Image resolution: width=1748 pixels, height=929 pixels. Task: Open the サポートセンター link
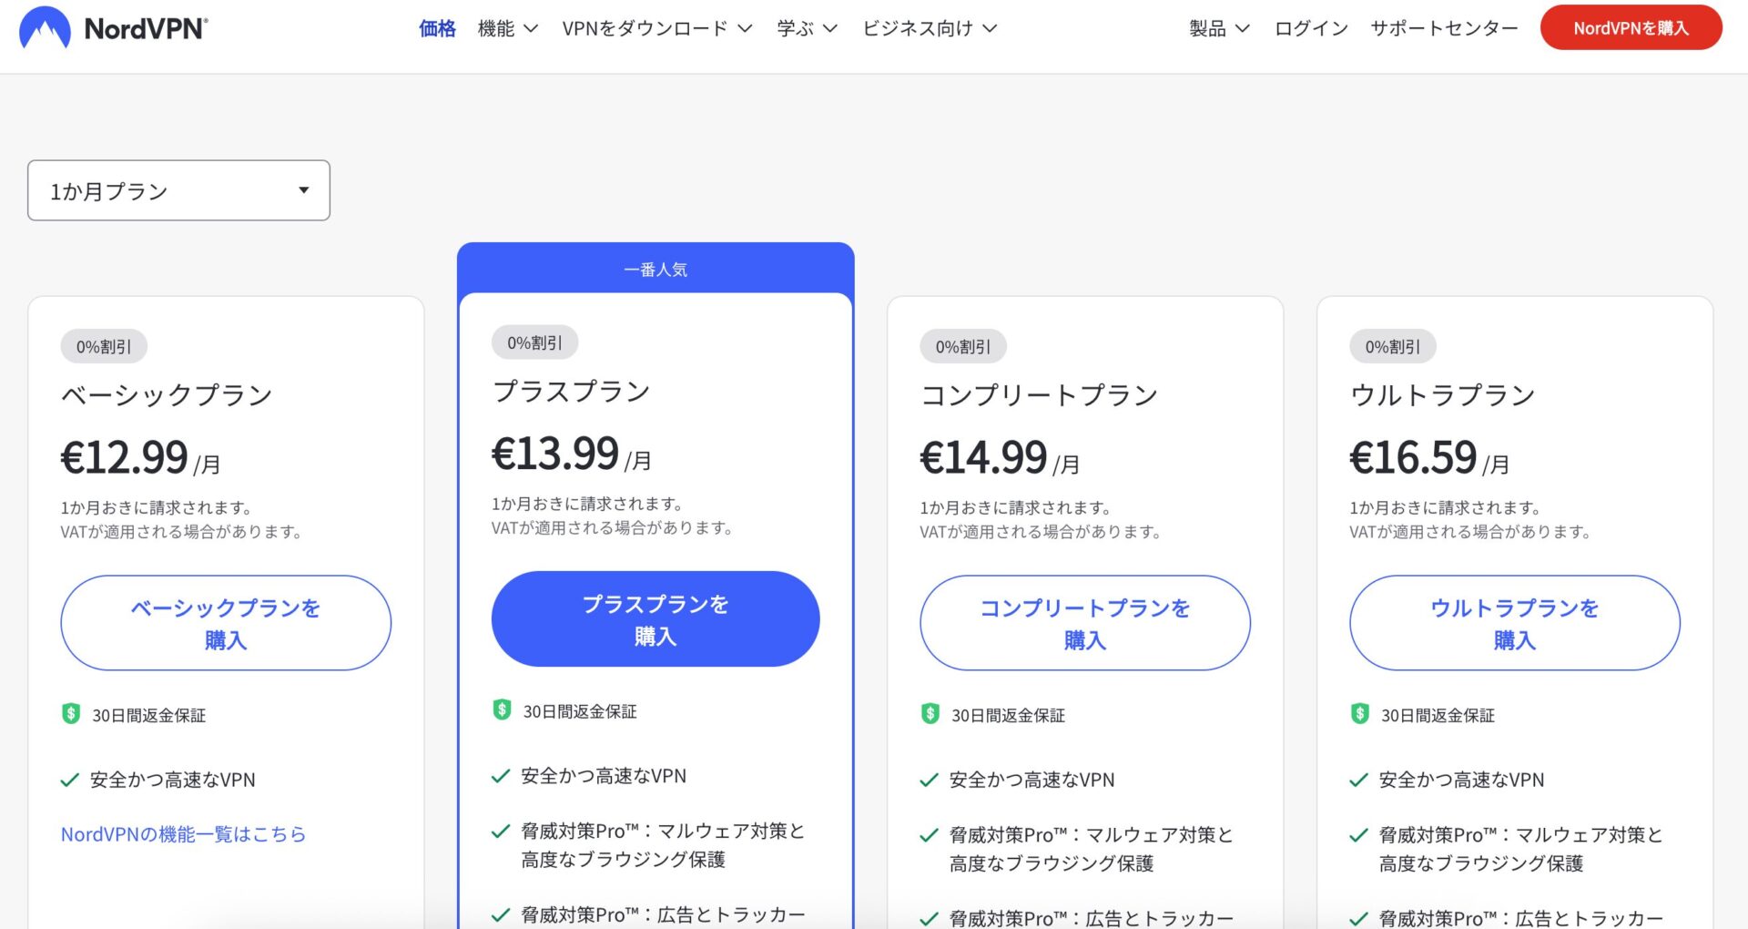coord(1444,28)
